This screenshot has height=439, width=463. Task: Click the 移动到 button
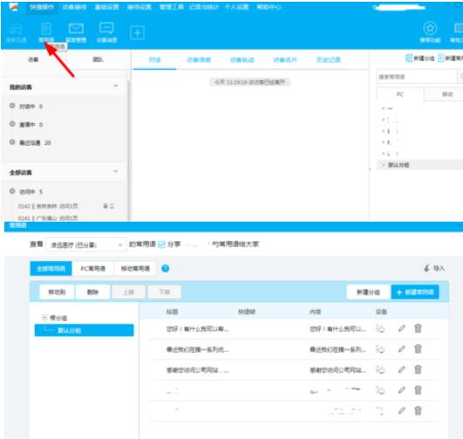click(x=57, y=292)
